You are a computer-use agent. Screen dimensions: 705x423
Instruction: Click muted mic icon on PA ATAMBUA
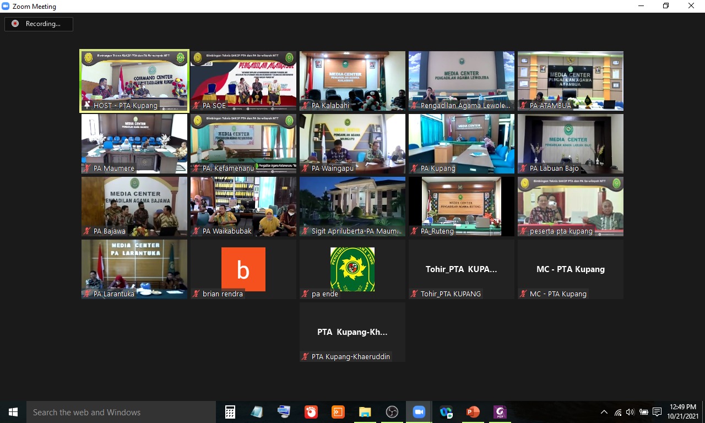tap(523, 106)
